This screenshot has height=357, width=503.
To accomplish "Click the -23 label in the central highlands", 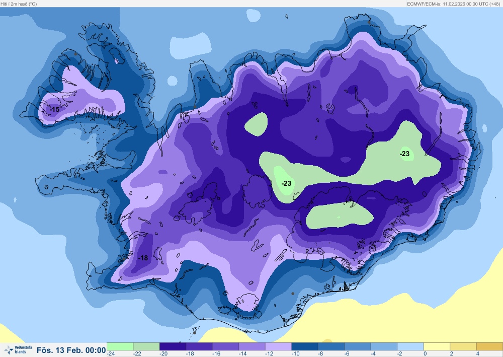I will (286, 183).
